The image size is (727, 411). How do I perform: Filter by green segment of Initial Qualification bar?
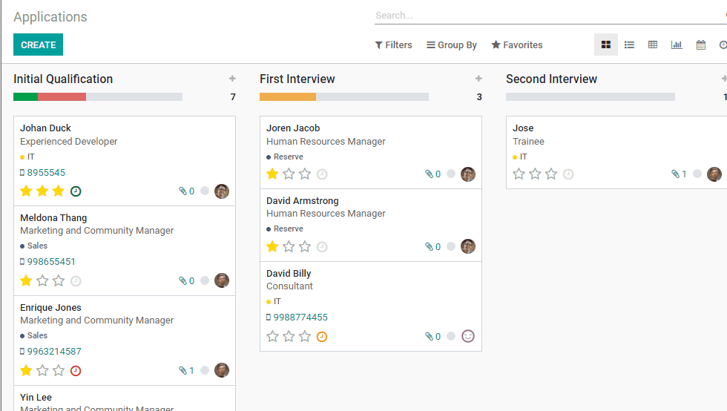[25, 97]
